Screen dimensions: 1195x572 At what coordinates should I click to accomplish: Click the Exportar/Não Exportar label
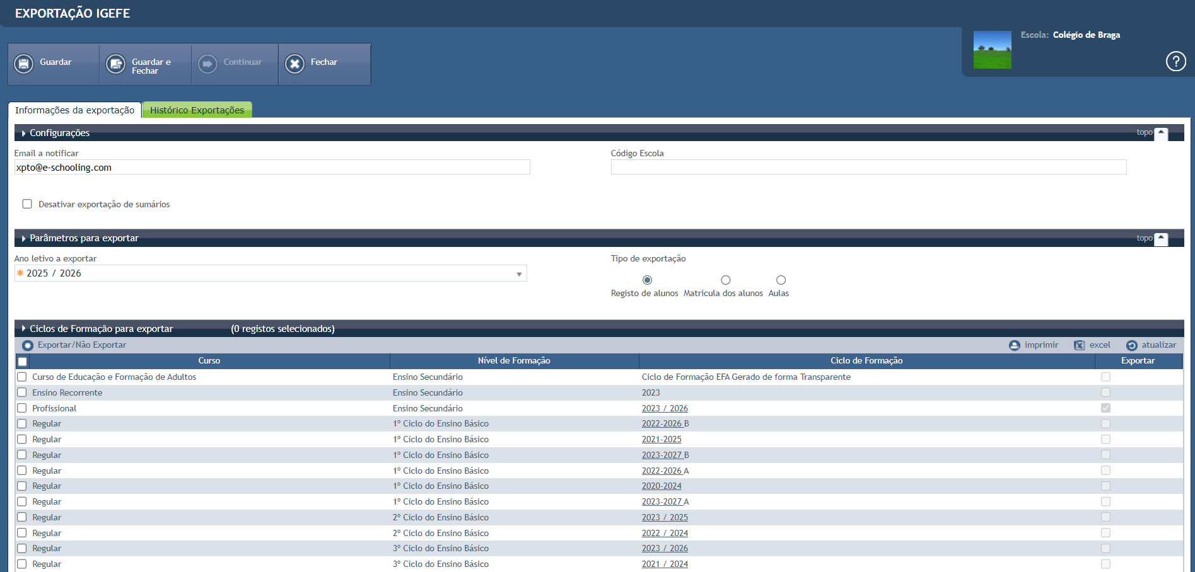click(x=82, y=345)
